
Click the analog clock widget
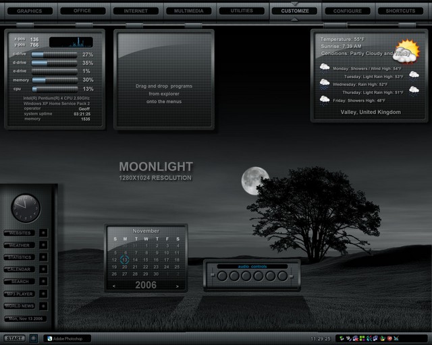pos(26,208)
